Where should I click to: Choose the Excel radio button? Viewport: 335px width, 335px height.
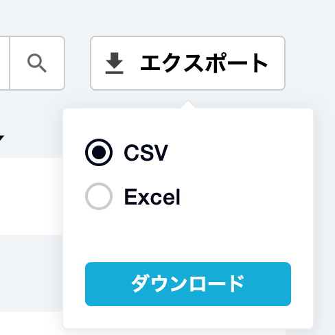coord(99,196)
